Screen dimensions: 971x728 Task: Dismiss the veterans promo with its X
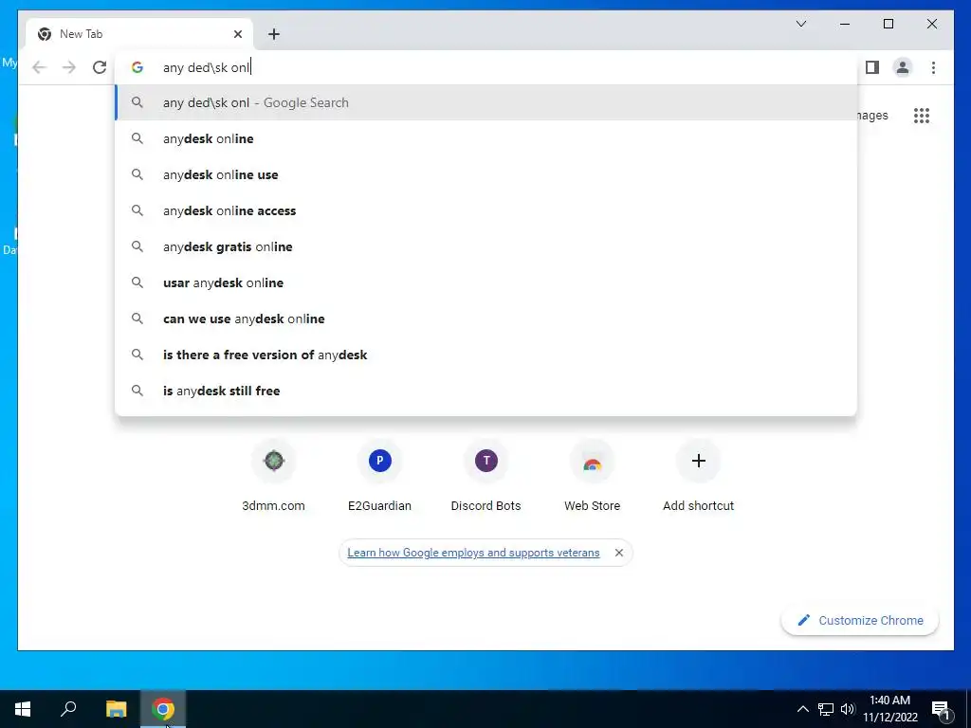coord(618,553)
